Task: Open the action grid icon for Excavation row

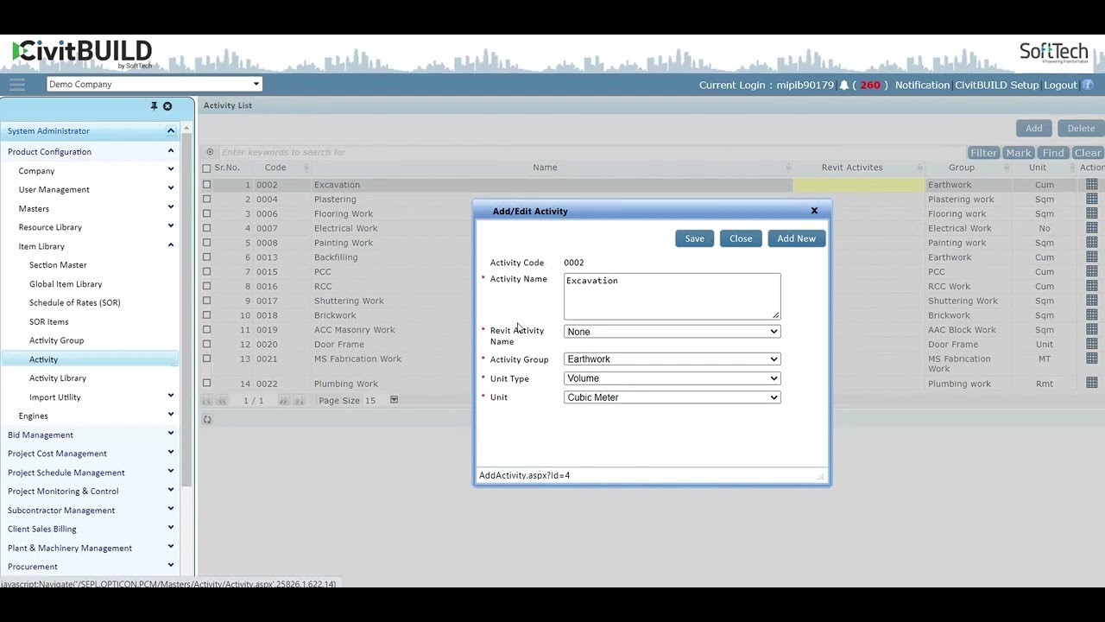Action: point(1092,185)
